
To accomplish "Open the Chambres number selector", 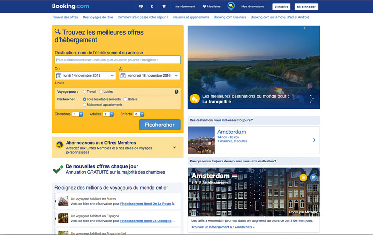I will [77, 114].
